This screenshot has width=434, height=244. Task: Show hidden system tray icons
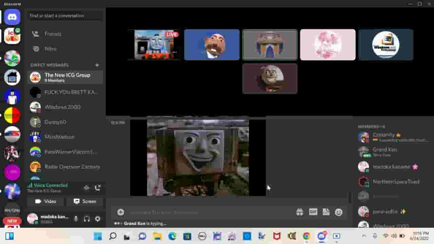pyautogui.click(x=364, y=236)
